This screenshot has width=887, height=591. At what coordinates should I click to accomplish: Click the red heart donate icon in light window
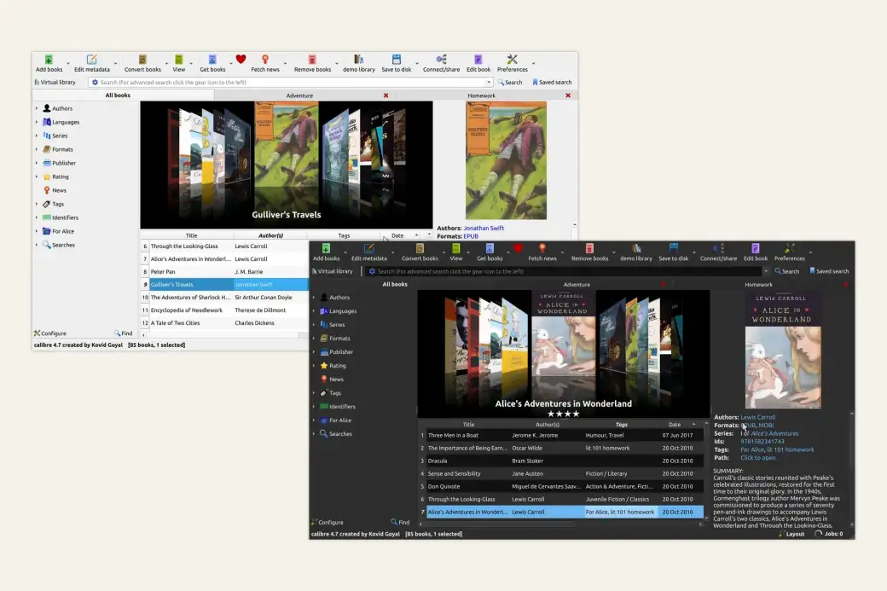click(x=241, y=60)
